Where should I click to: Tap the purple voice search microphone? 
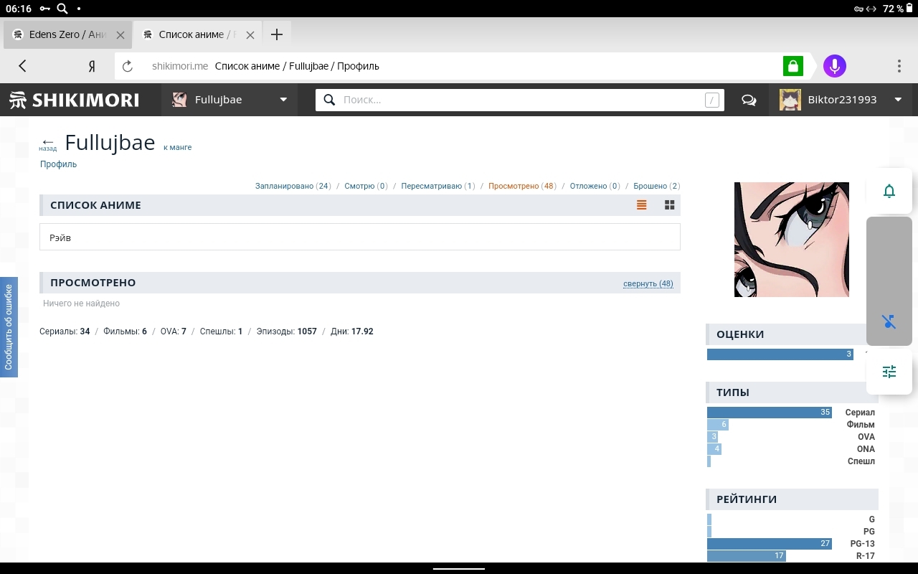click(x=834, y=66)
